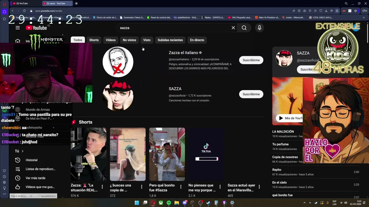
Task: Open Zazza el italiano channel avatar
Action: coord(118,62)
